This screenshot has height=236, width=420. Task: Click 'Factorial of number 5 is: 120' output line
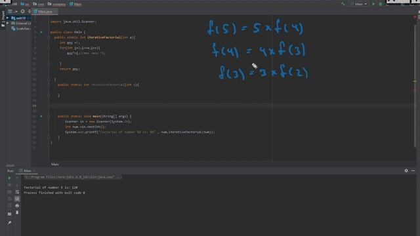click(51, 187)
